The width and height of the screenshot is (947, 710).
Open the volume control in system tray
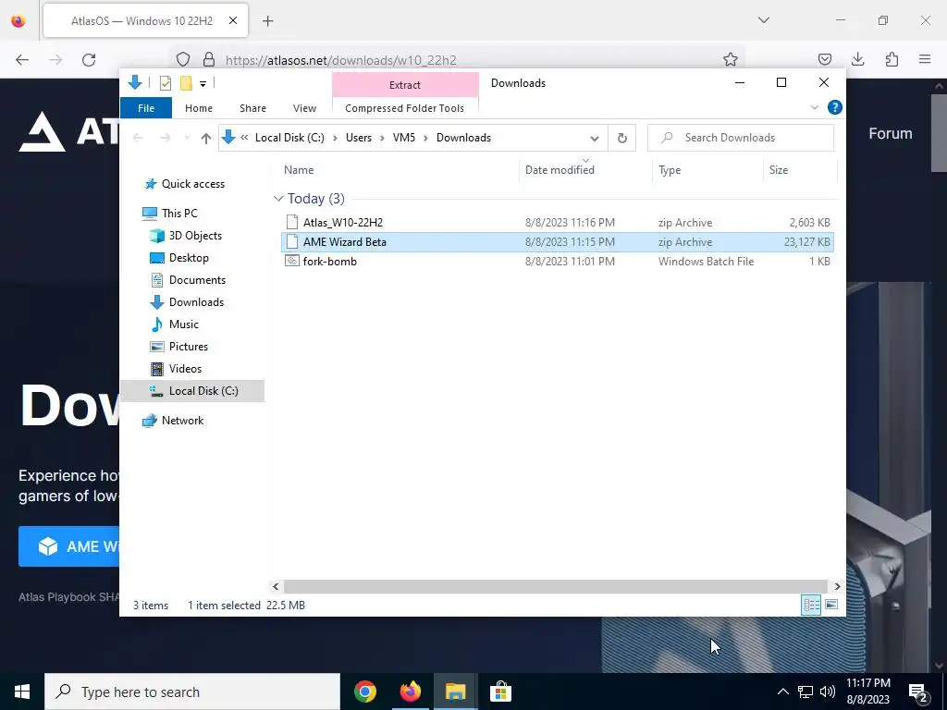tap(828, 692)
